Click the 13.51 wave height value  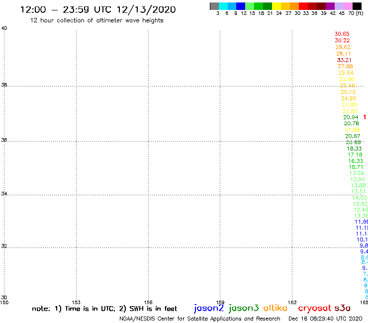click(x=359, y=191)
